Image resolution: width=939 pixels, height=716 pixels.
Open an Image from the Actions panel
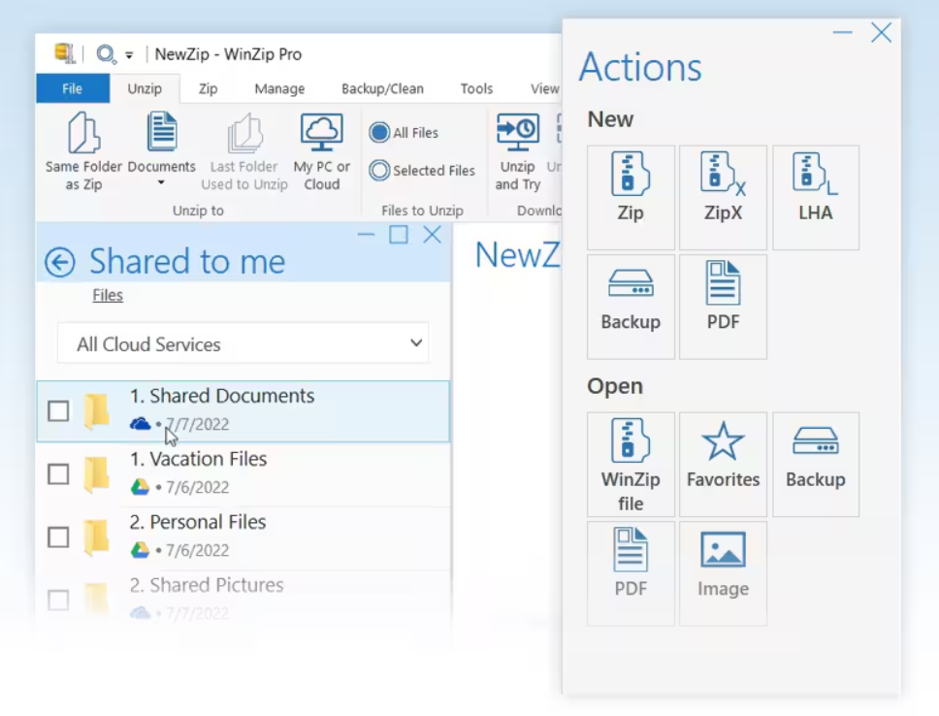tap(723, 572)
